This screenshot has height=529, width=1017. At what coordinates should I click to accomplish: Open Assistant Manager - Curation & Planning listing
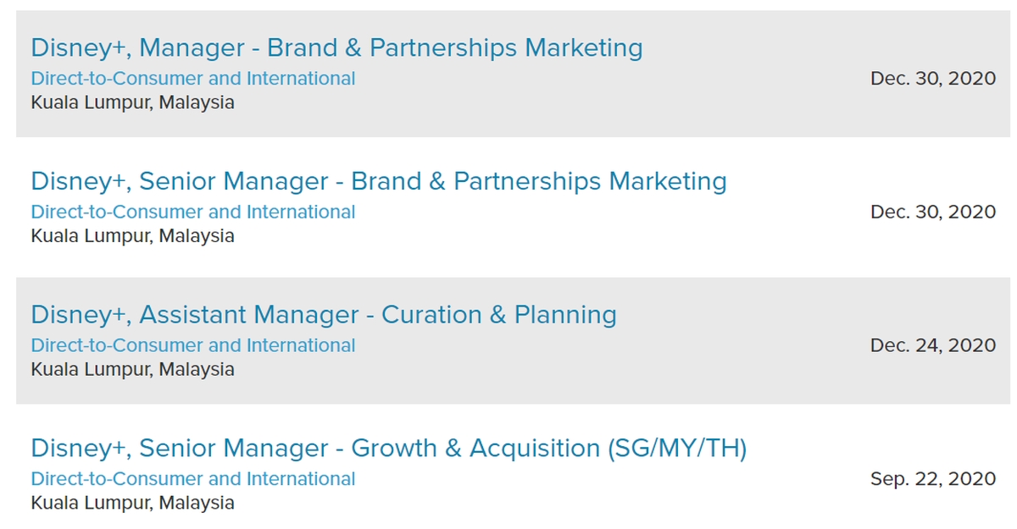(x=323, y=315)
